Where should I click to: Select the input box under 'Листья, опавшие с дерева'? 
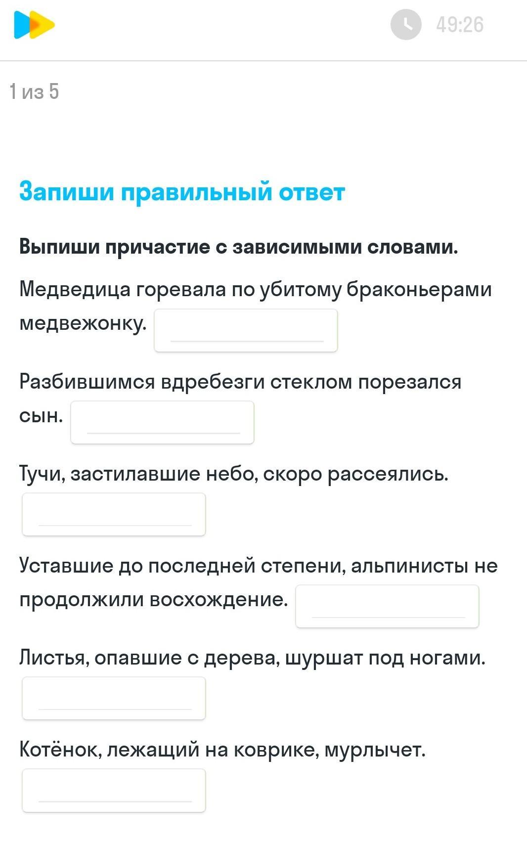click(114, 698)
